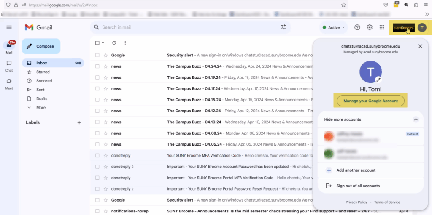The width and height of the screenshot is (432, 215).
Task: Check The Campus Buzz - 04.24.24 email
Action: (x=97, y=66)
